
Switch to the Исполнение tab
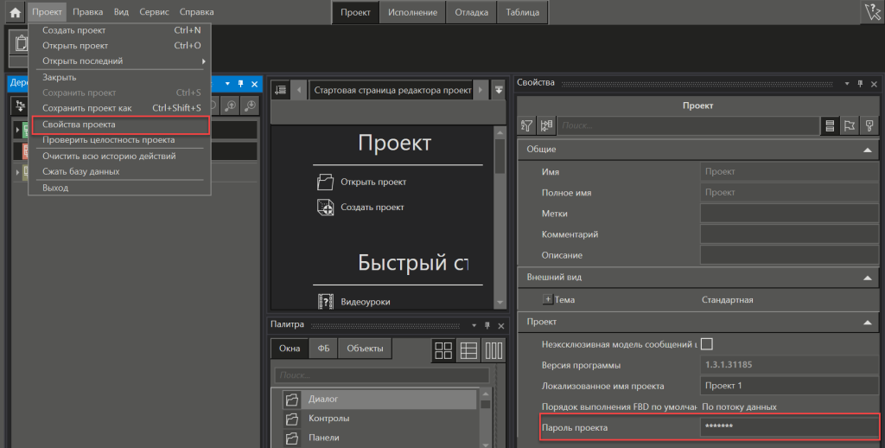tap(411, 12)
